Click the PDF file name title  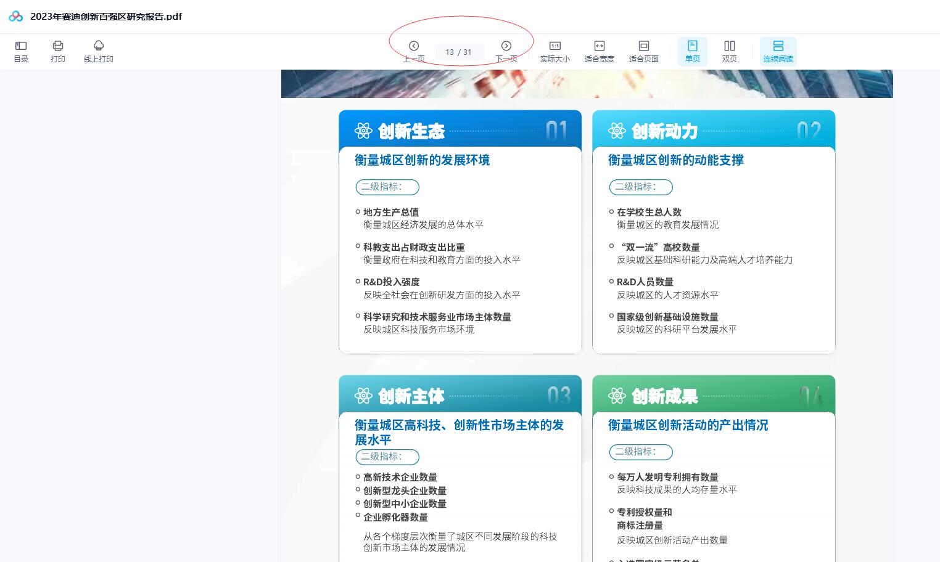click(x=106, y=17)
